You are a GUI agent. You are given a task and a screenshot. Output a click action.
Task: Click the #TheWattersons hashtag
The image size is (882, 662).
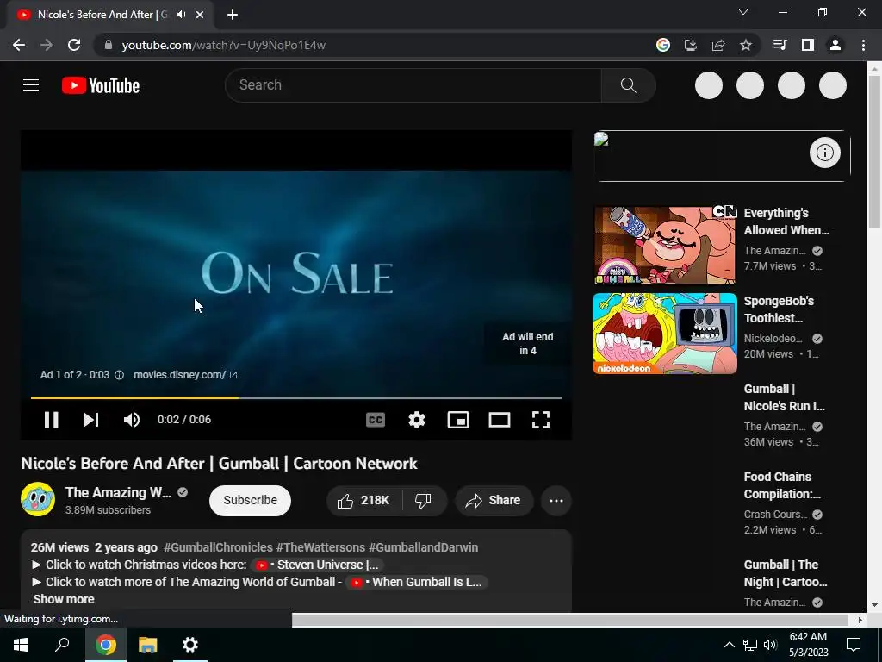point(320,547)
